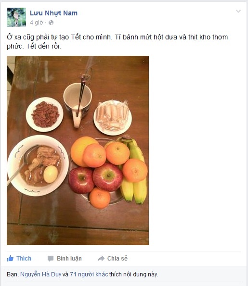The width and height of the screenshot is (248, 286).
Task: Click the Bình luận speech bubble icon
Action: [51, 259]
